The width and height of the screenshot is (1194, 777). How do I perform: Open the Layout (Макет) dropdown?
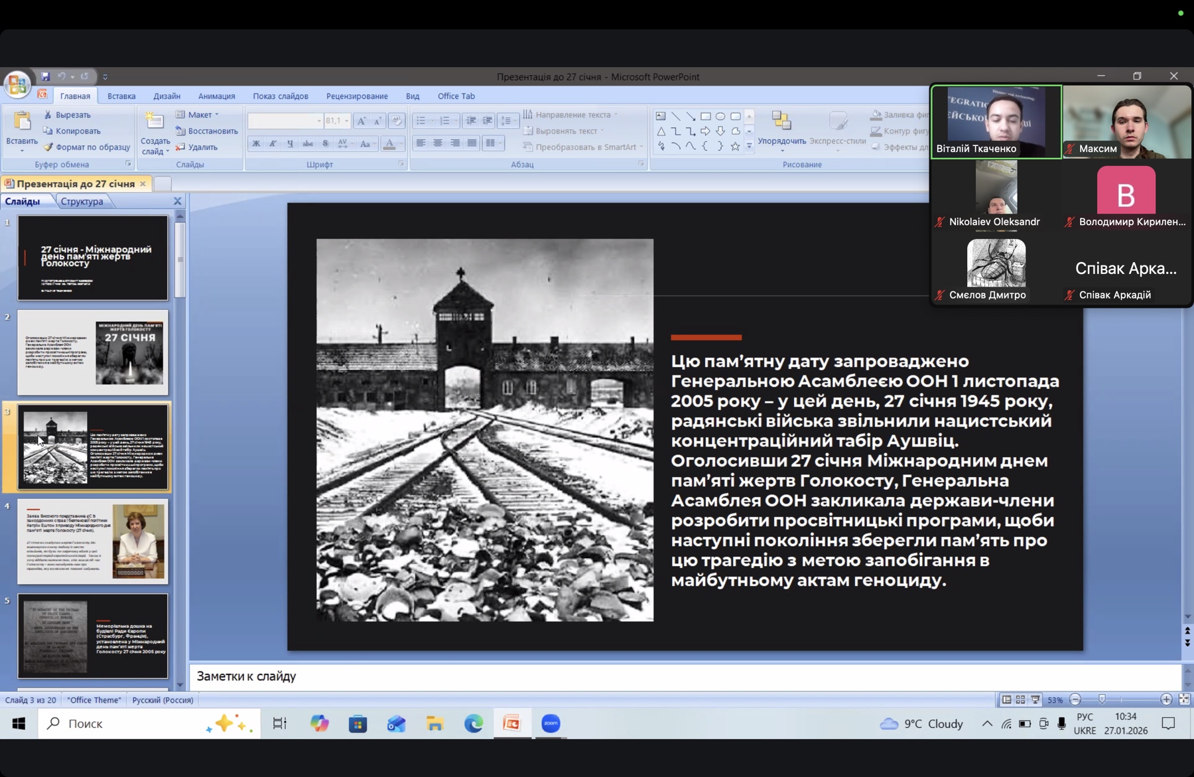coord(198,115)
